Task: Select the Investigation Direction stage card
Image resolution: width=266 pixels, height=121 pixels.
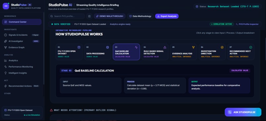Action: [212, 52]
